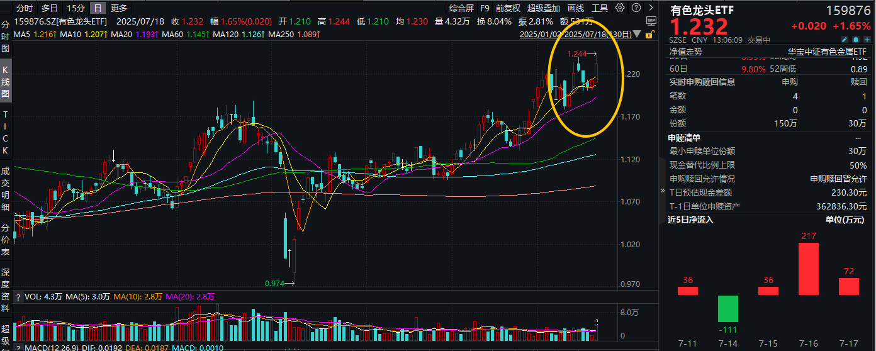
Task: Click the 超级叠加 button
Action: pos(544,8)
